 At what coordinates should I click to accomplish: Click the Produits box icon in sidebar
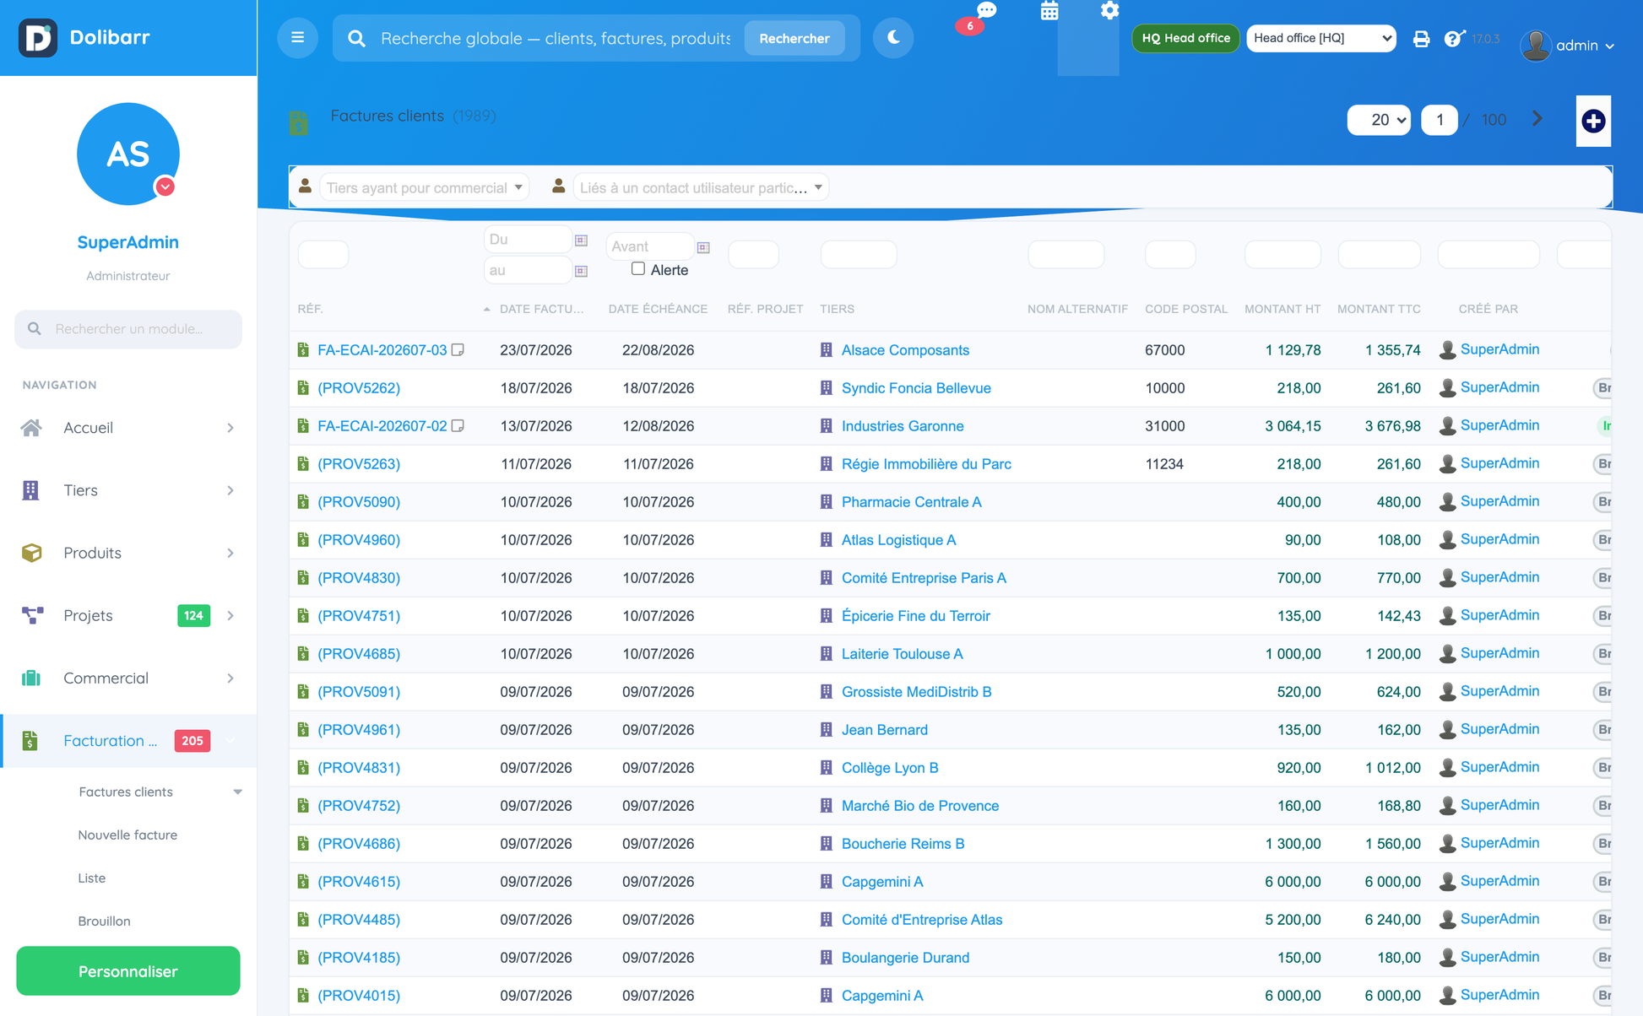tap(31, 553)
